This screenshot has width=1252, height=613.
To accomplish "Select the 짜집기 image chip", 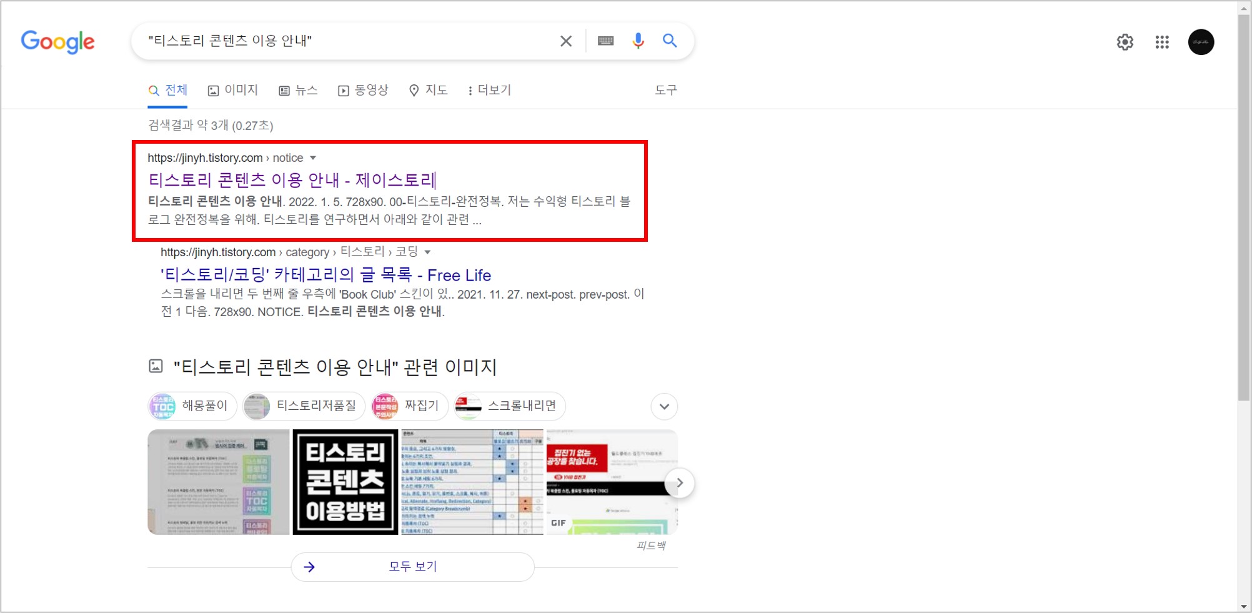I will tap(409, 406).
